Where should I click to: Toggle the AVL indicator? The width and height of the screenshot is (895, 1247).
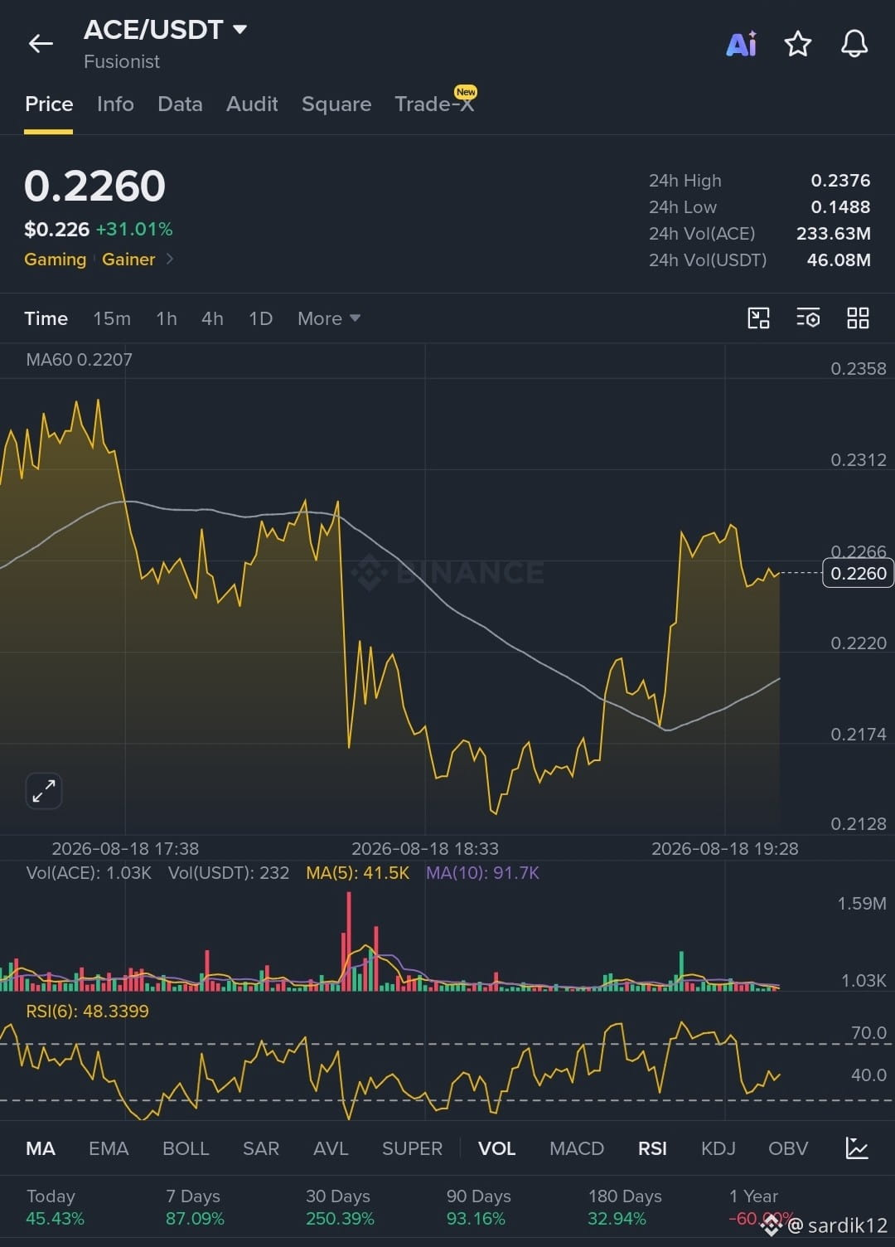(331, 1148)
